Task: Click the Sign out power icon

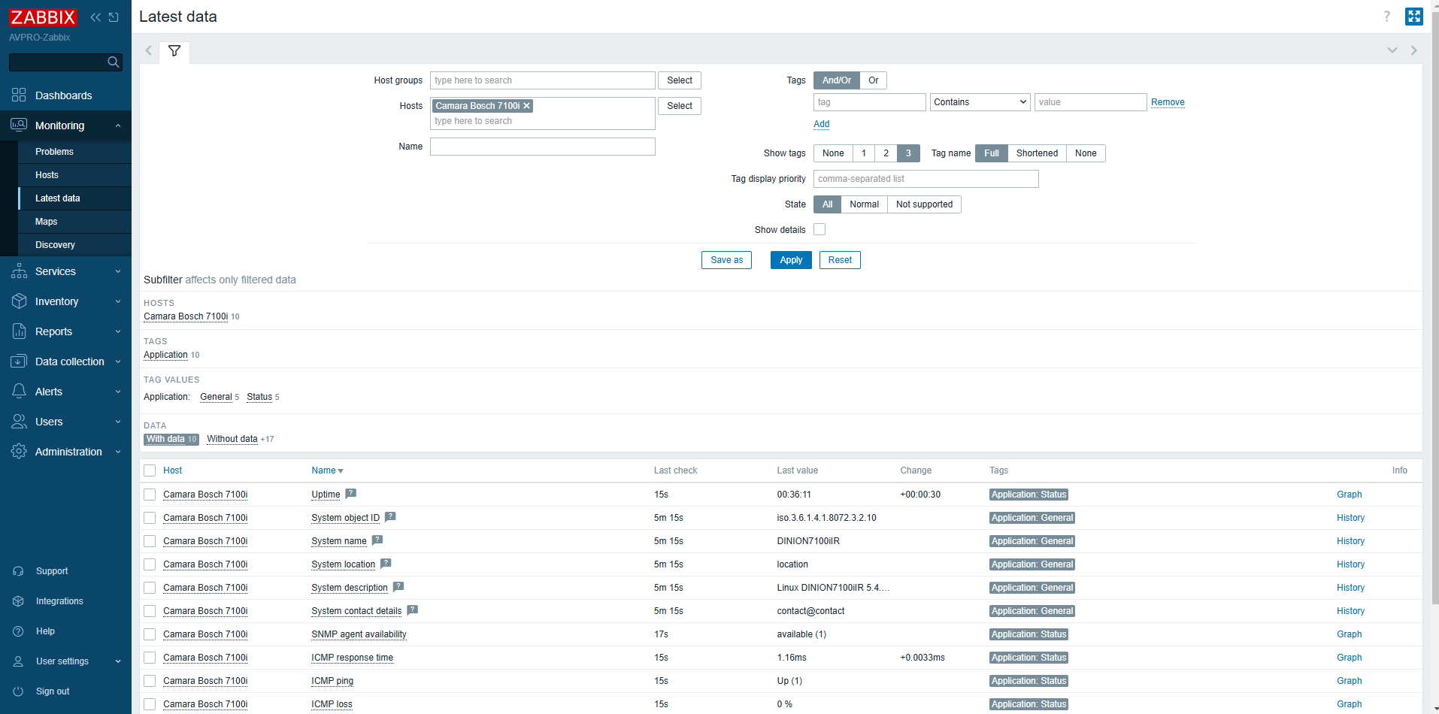Action: pos(19,691)
